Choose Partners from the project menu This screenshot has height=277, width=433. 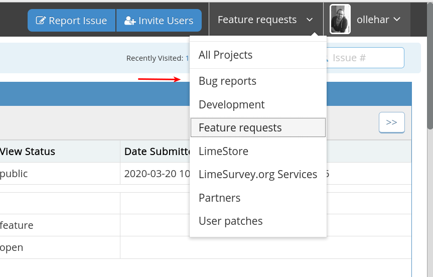pos(219,198)
